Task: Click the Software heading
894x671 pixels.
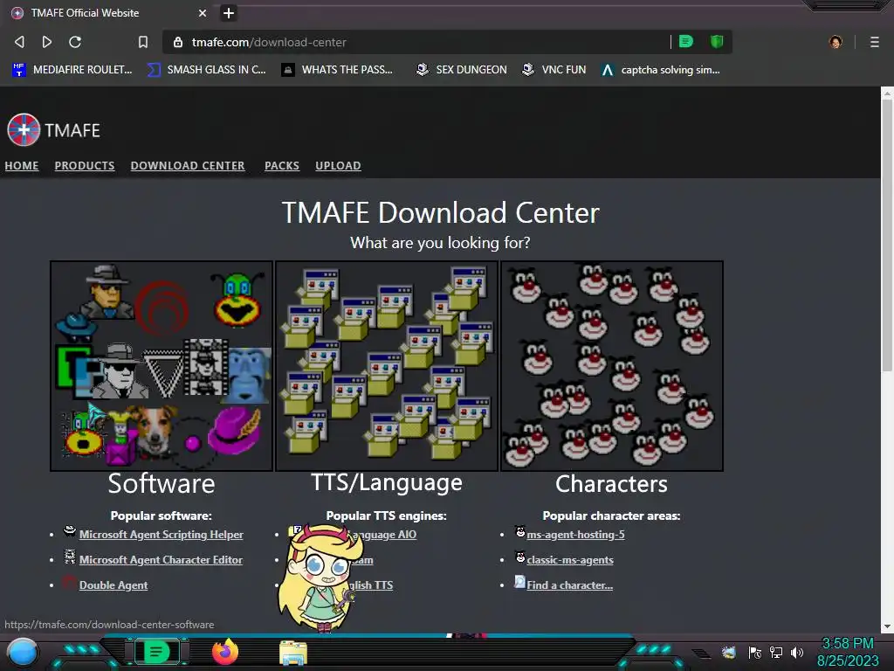Action: (162, 484)
